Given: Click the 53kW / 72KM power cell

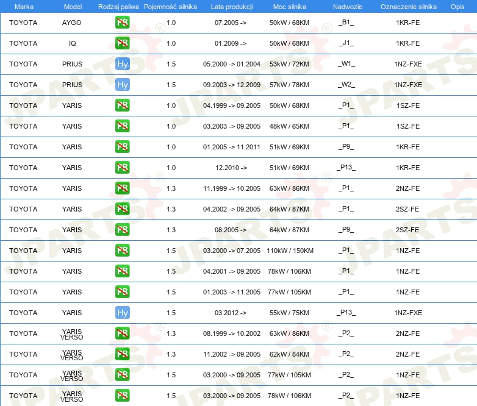Looking at the screenshot, I should pos(289,64).
